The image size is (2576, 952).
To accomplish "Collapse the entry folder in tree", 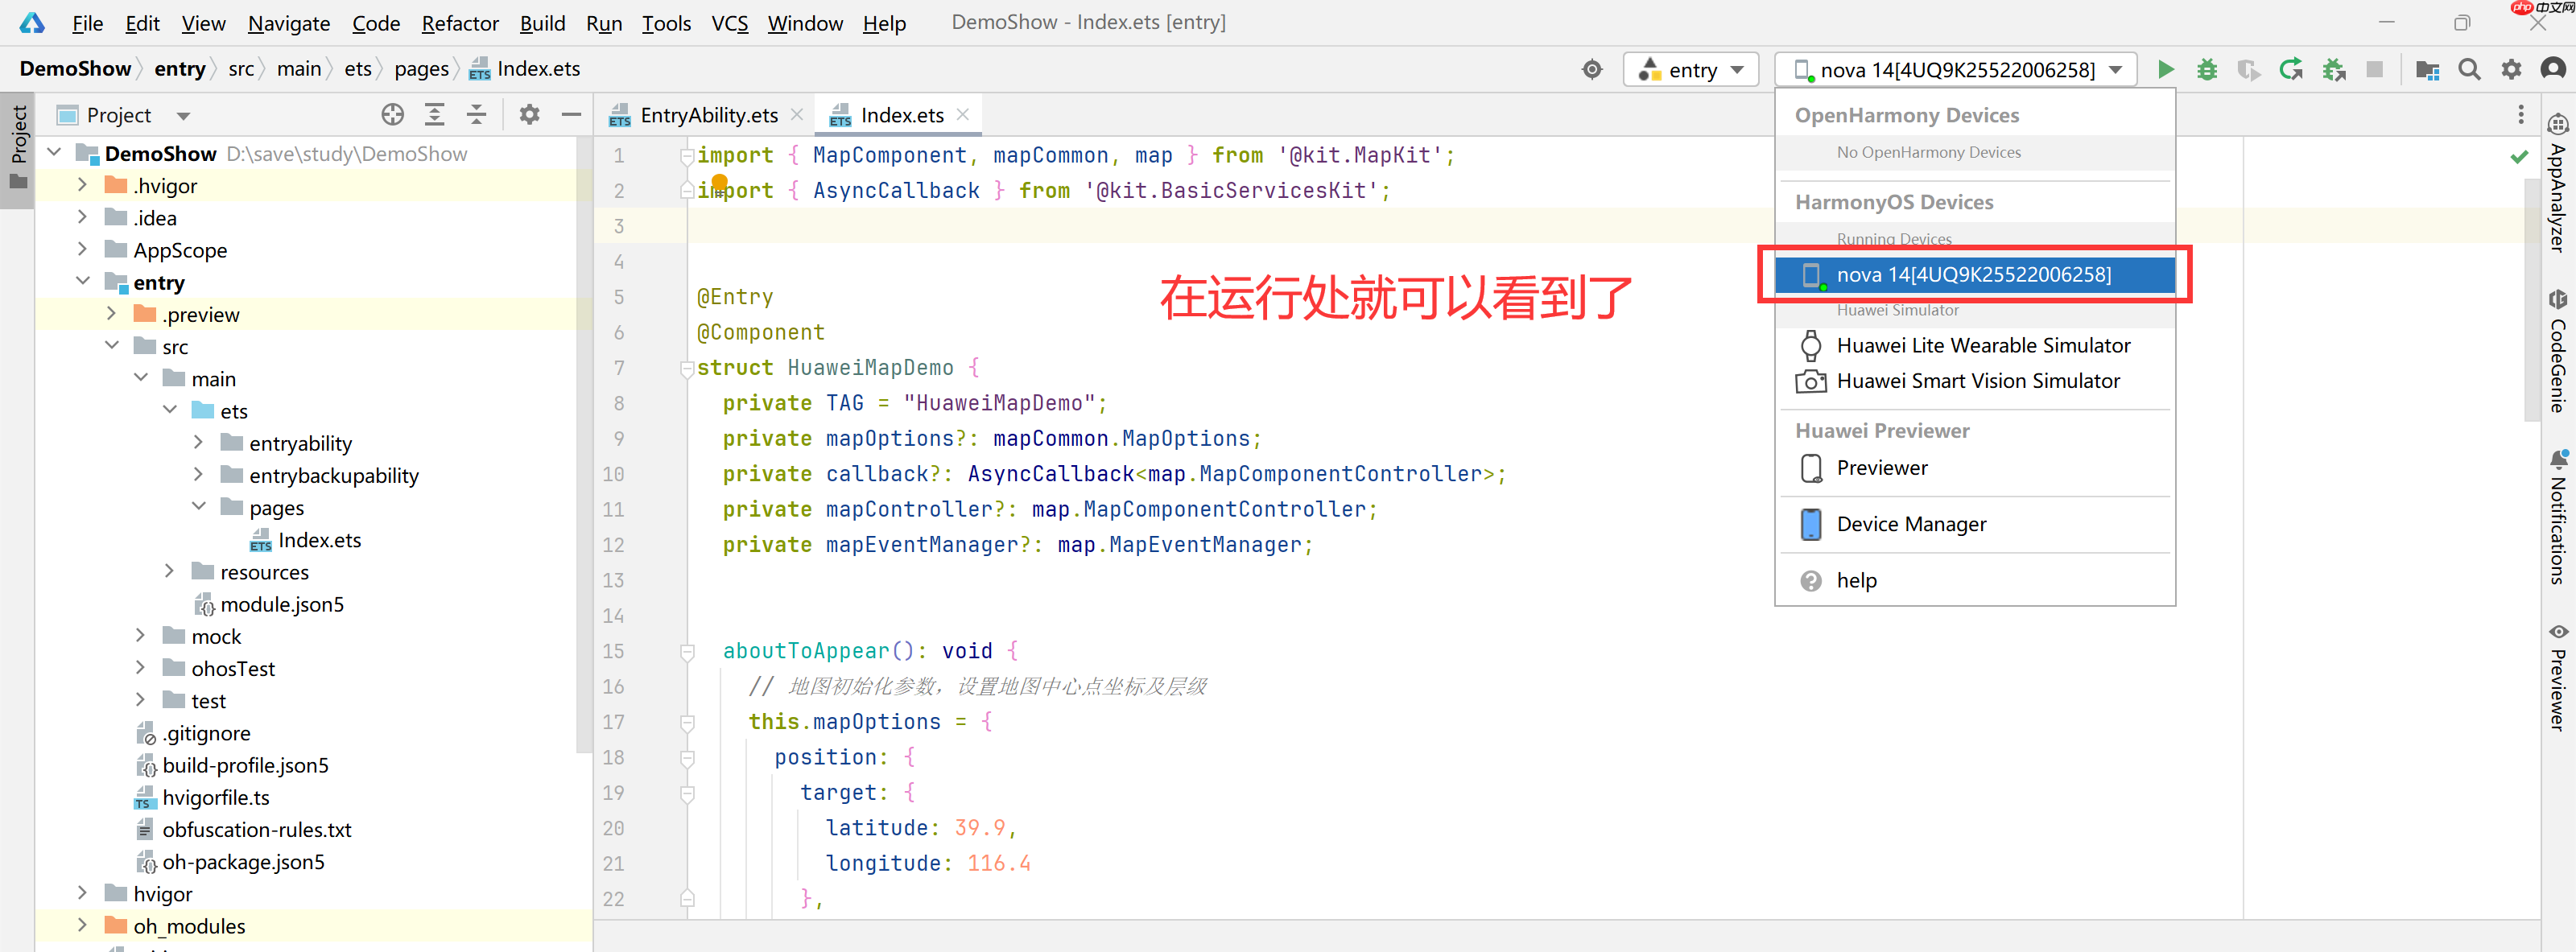I will coord(83,282).
